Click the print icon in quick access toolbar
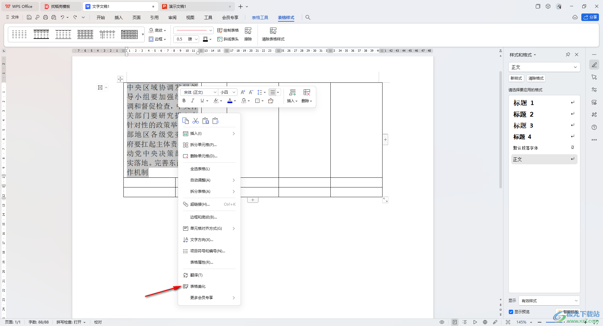 point(46,17)
